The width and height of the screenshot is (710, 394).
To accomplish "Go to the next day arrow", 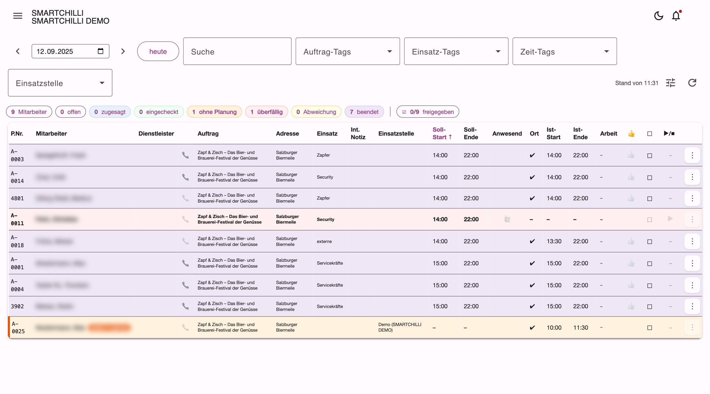I will [123, 51].
